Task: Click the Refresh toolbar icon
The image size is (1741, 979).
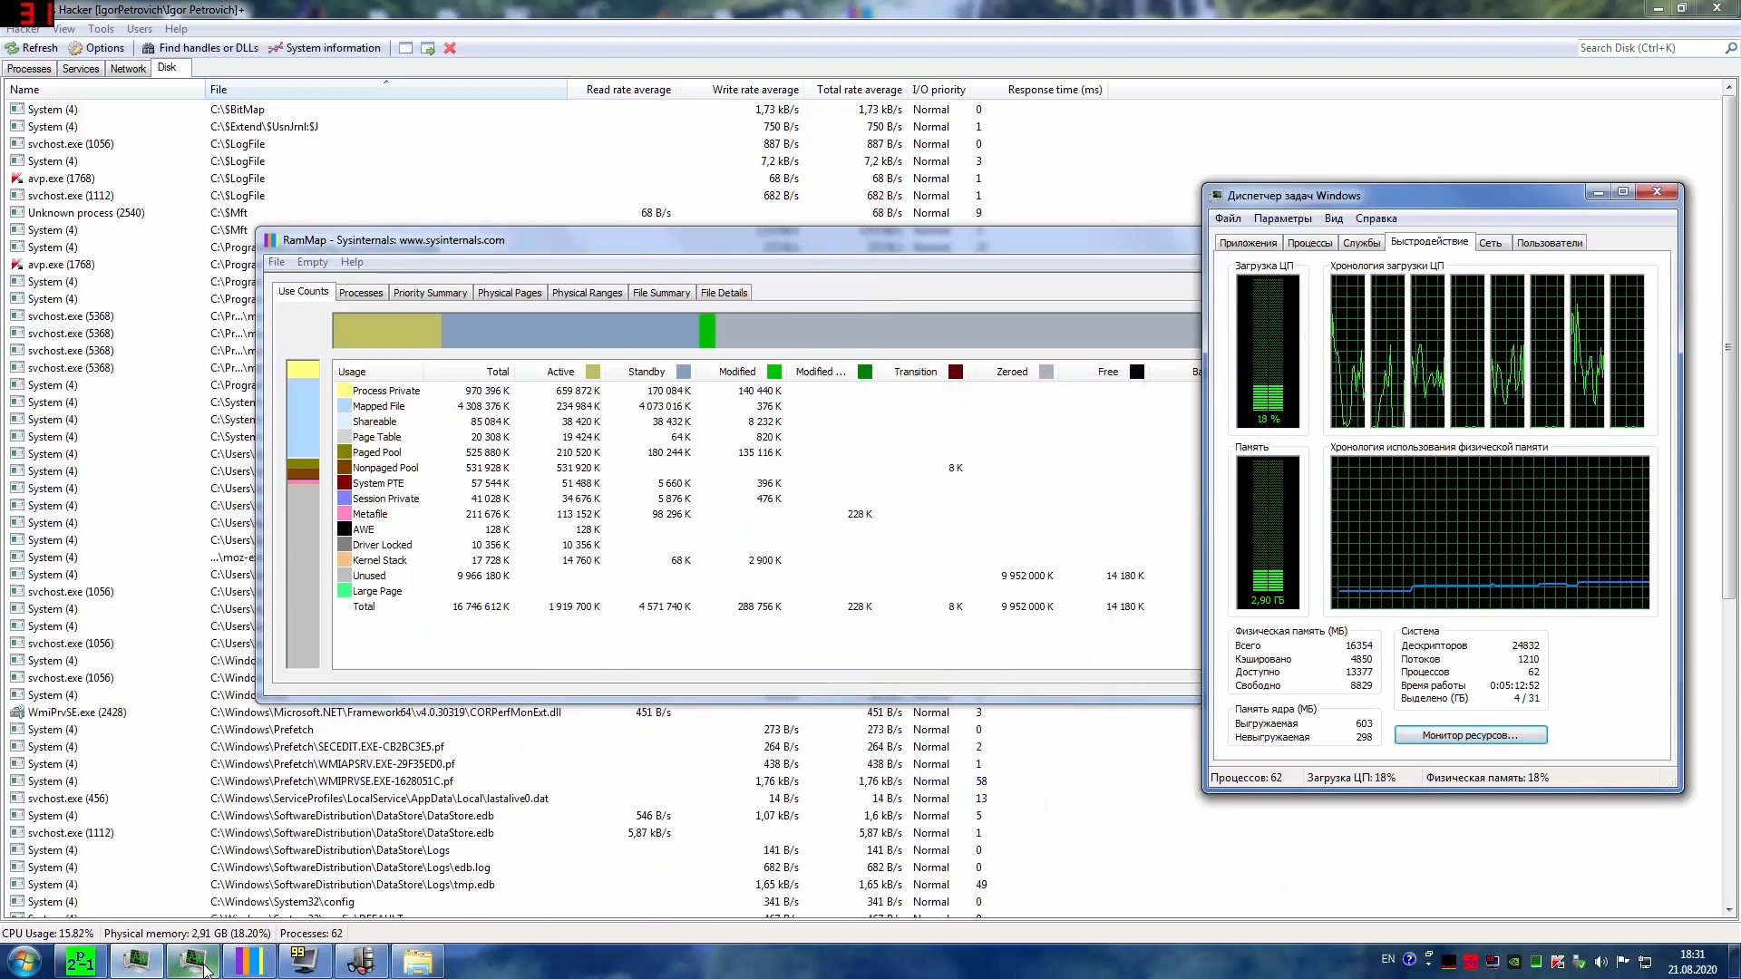Action: (12, 48)
